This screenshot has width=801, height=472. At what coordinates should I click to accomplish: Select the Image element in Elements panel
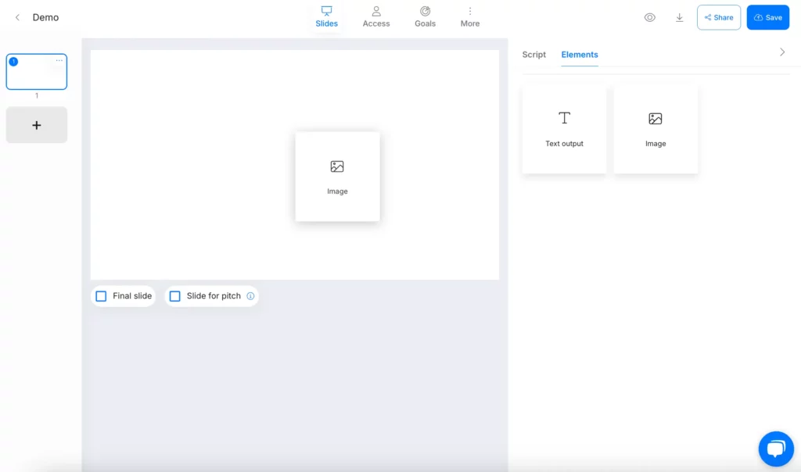pos(656,129)
